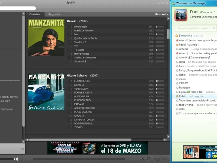The image size is (217, 163).
Task: Click the Messenger search magnifier icon
Action: (213, 28)
